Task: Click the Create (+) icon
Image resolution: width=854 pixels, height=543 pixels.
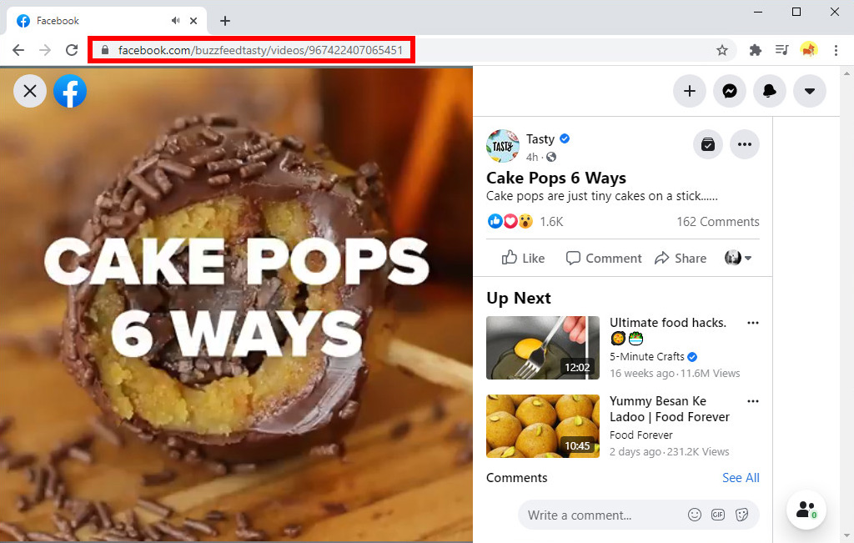Action: (690, 91)
